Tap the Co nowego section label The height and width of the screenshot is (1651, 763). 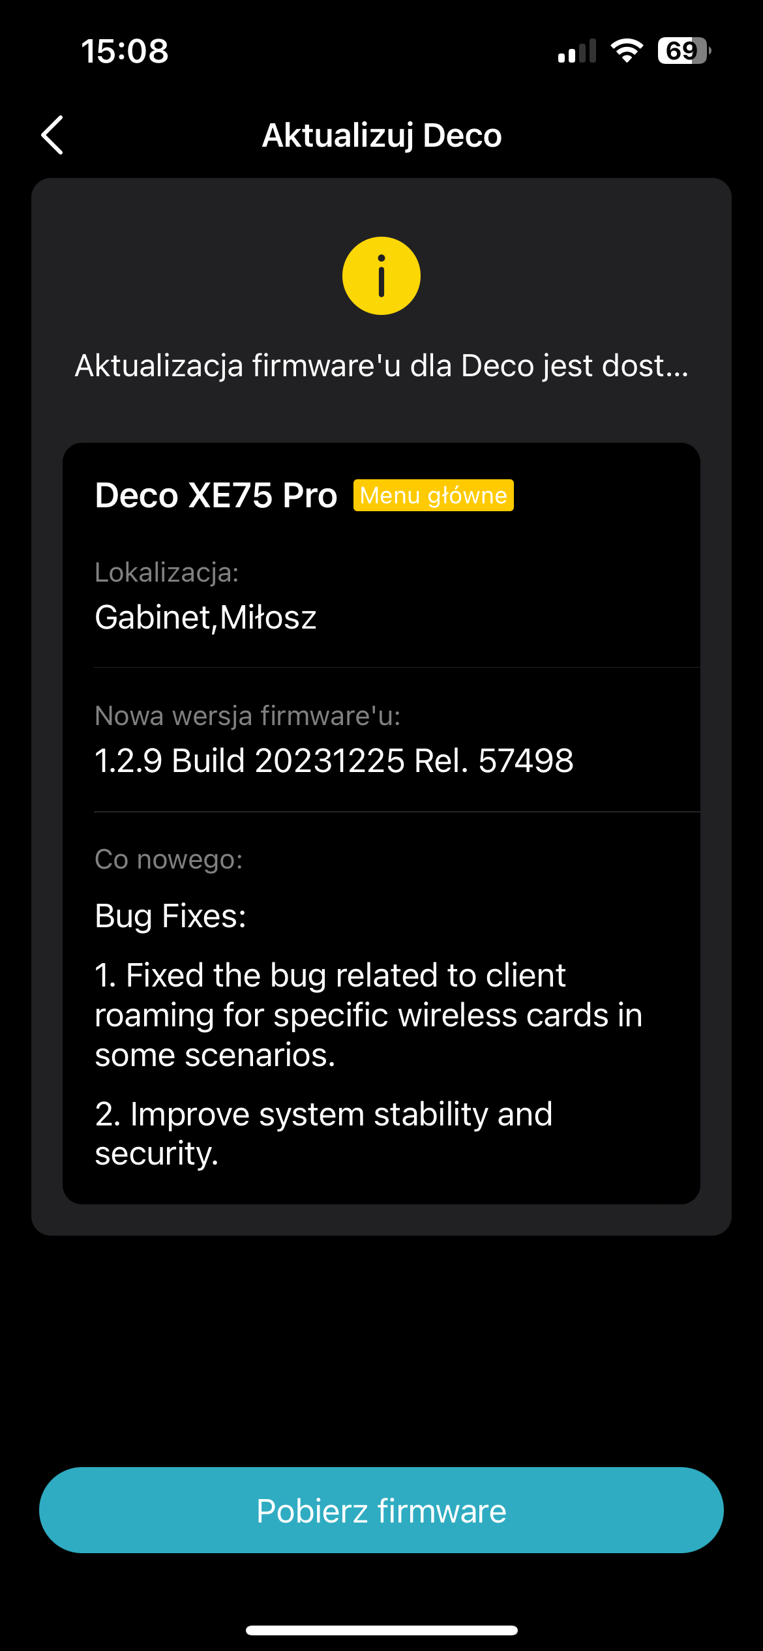point(169,859)
